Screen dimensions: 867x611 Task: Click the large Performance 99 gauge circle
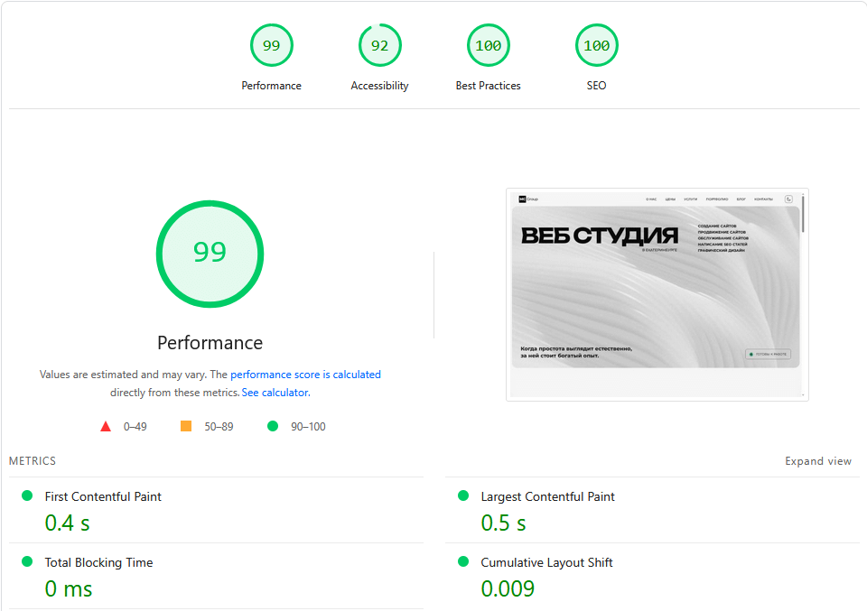point(210,252)
